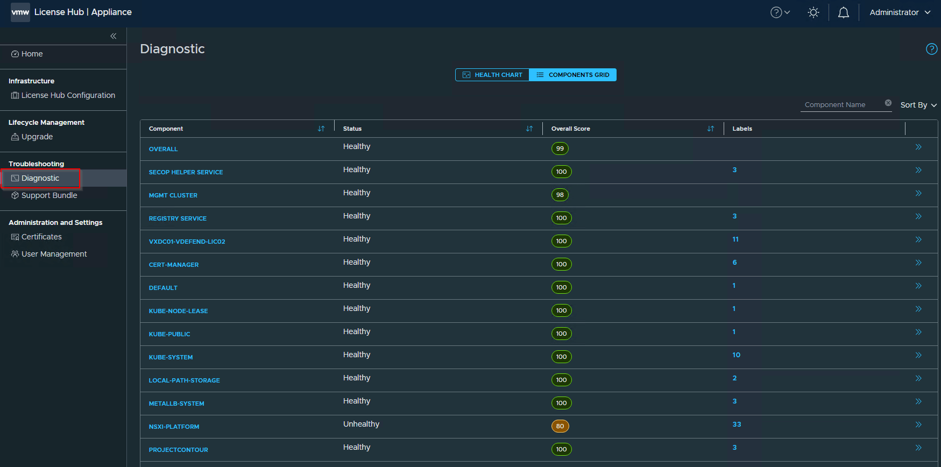Open the Administrator user dropdown

pyautogui.click(x=900, y=12)
